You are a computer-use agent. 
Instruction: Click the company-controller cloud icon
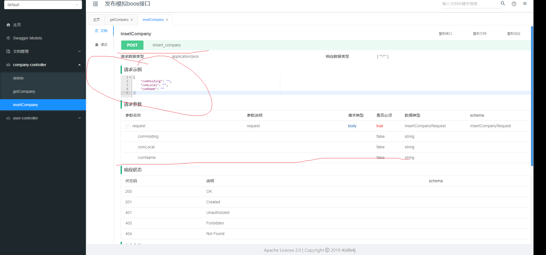click(8, 65)
